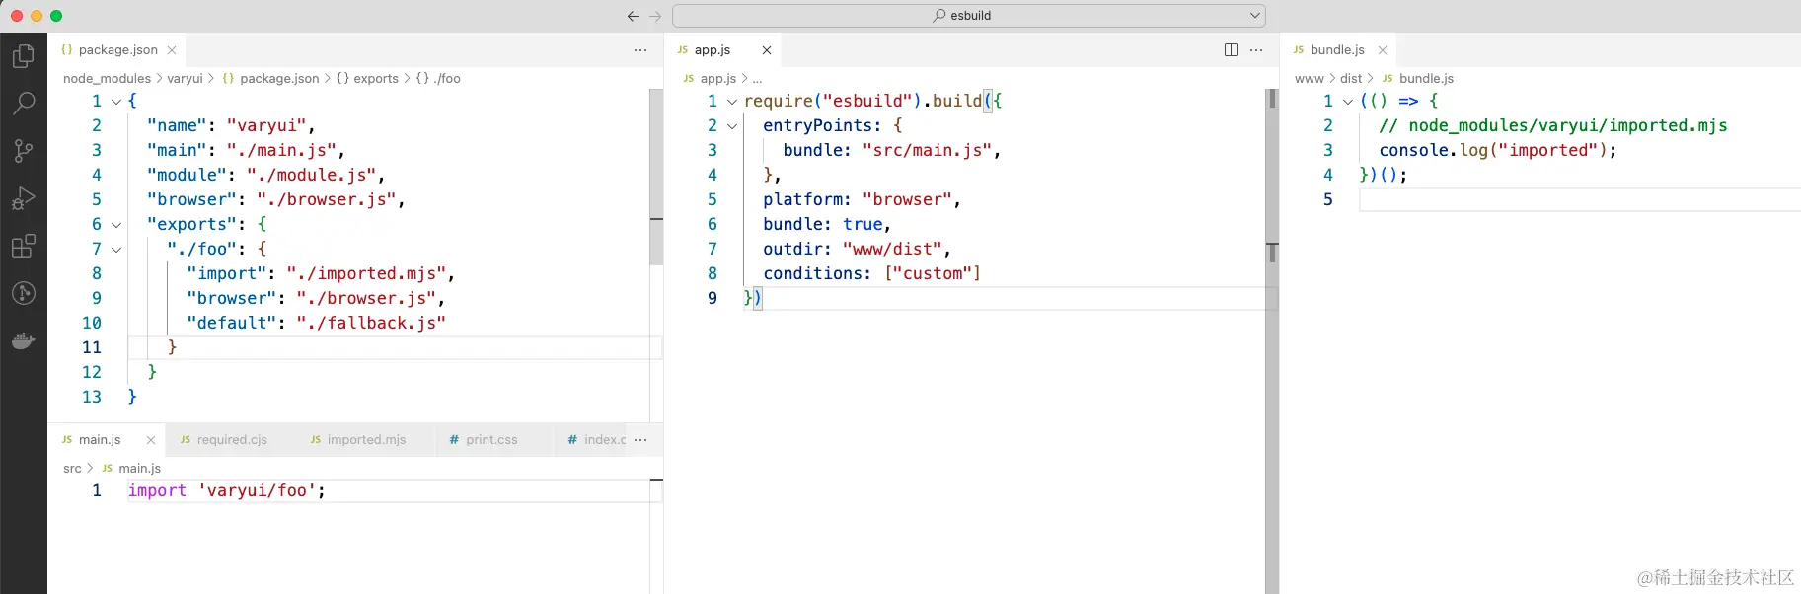Click the comment line in bundle.js
1801x594 pixels.
(x=1552, y=125)
